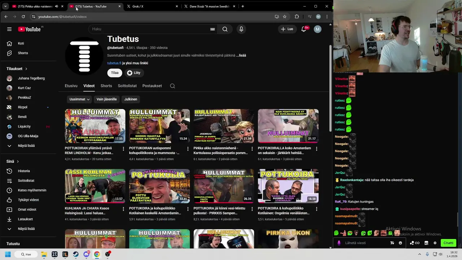The width and height of the screenshot is (462, 260).
Task: Reload the page in Chrome
Action: click(x=23, y=17)
